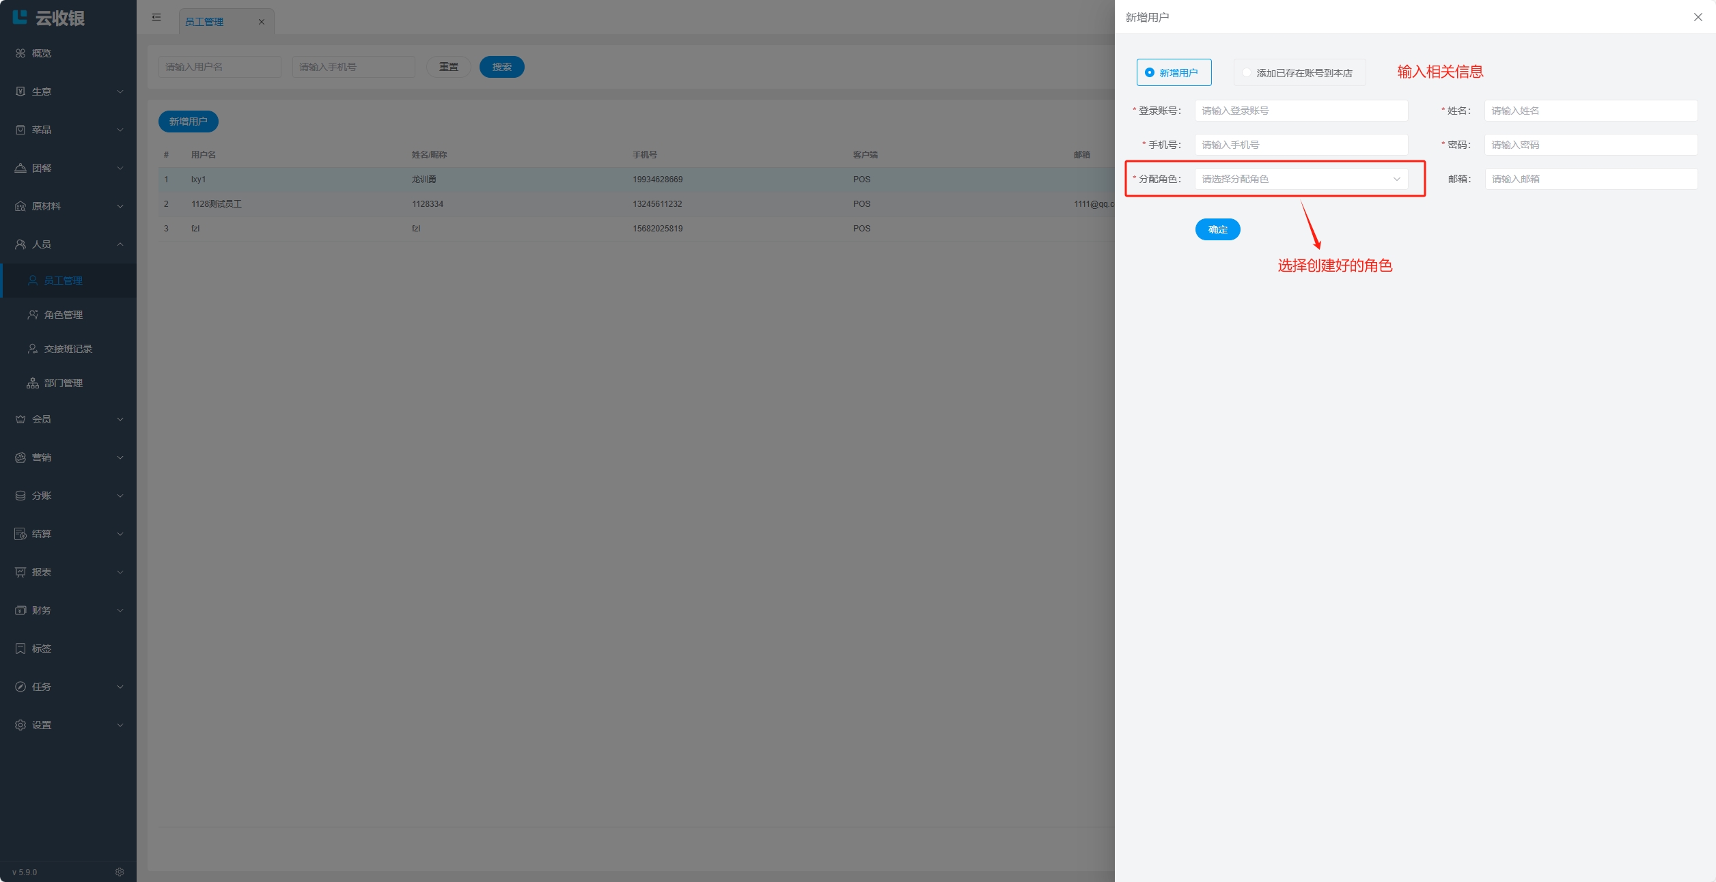Close the 新增用户 drawer panel
Screen dimensions: 1716x882
[x=1698, y=17]
